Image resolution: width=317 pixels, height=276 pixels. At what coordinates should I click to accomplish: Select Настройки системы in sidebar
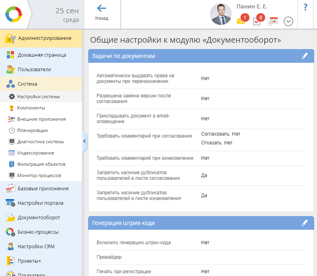[38, 97]
